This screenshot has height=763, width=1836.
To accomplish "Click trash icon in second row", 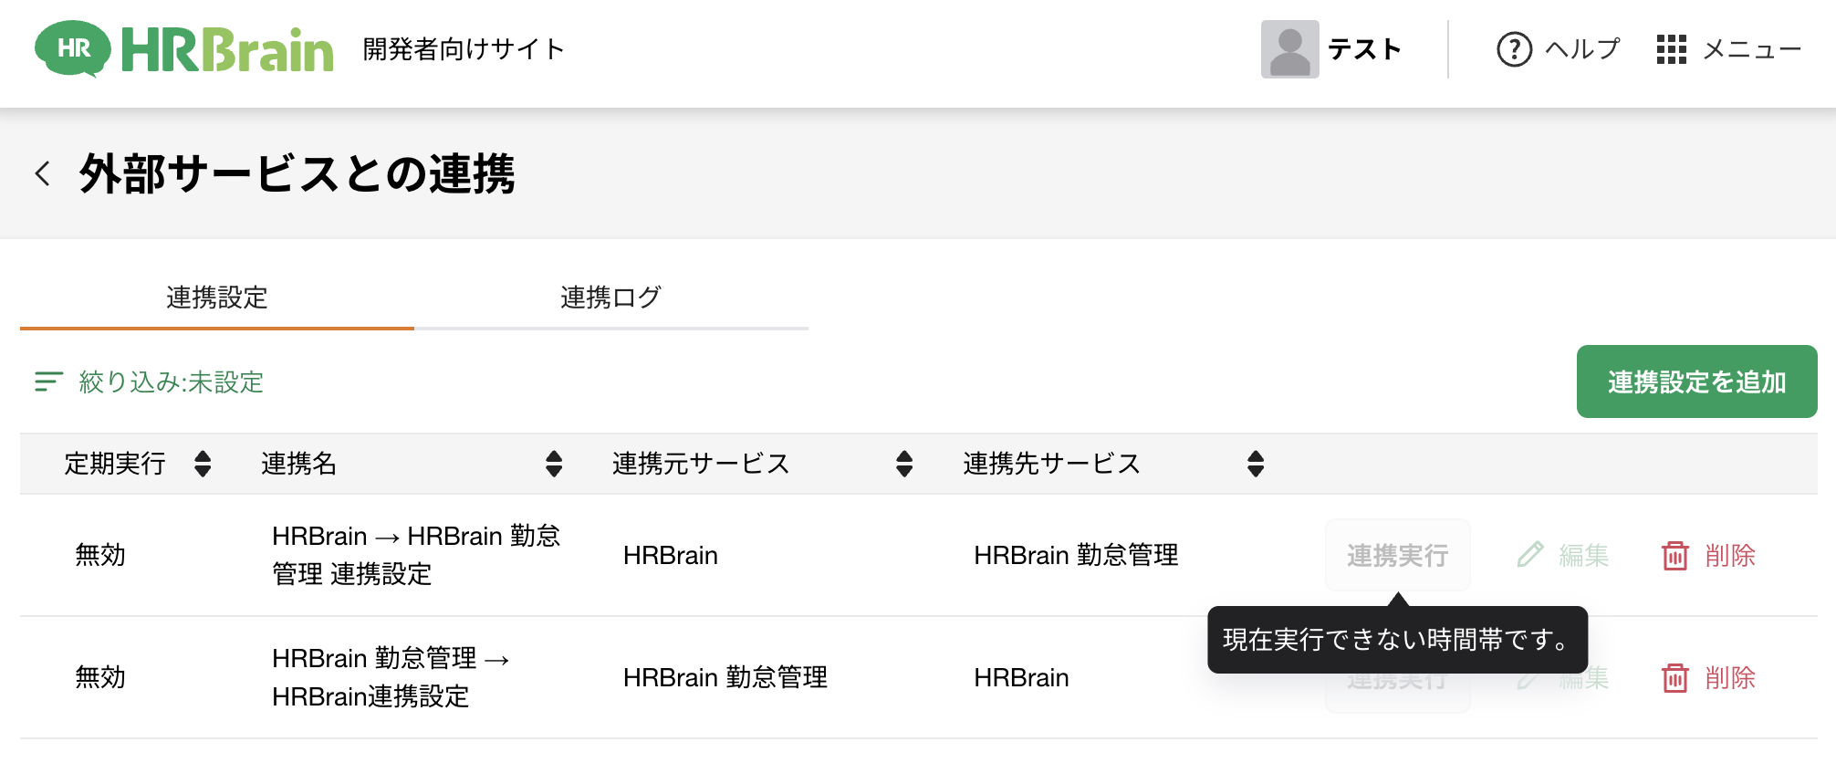I will click(x=1674, y=678).
